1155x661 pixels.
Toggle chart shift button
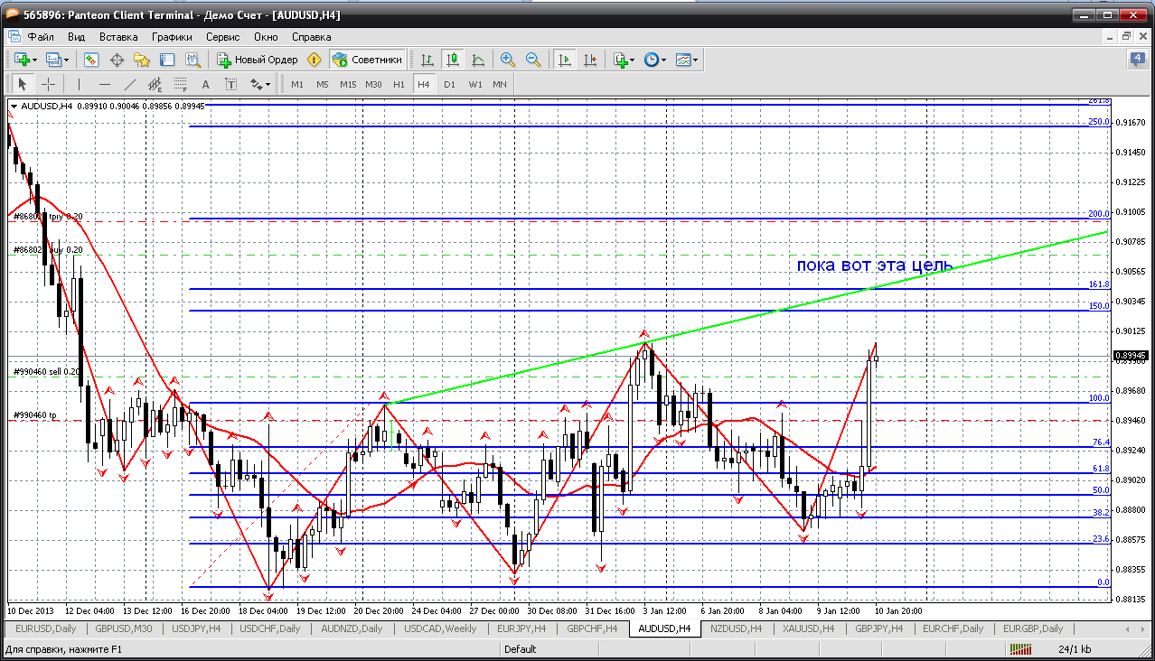pos(590,60)
